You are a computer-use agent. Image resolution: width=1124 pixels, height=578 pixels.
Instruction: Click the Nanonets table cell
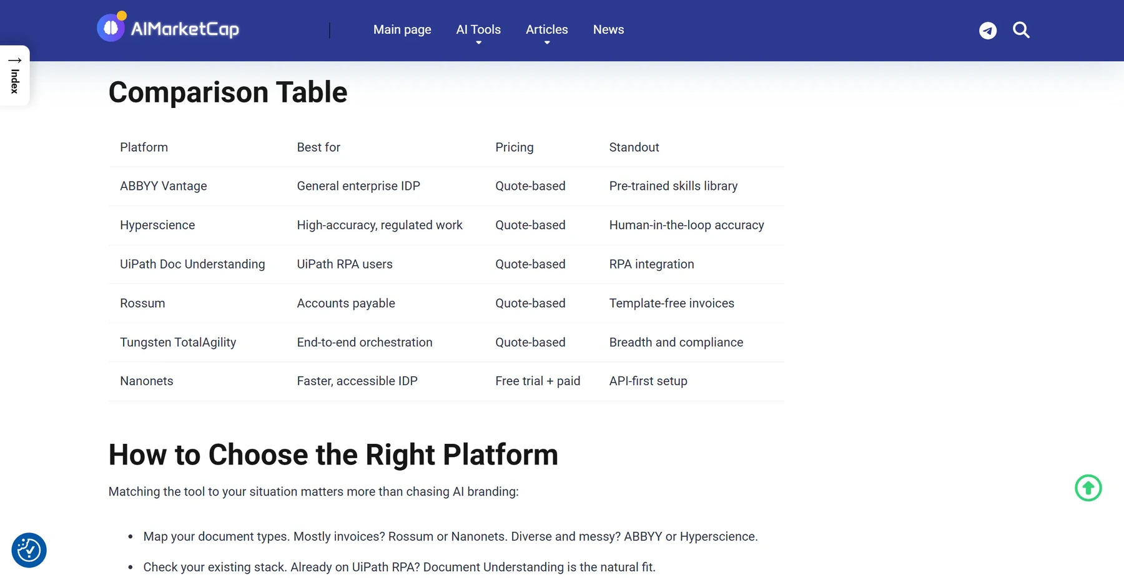click(x=147, y=381)
